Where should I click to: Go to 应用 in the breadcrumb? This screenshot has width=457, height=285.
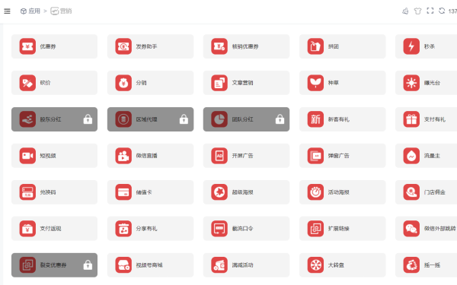click(30, 11)
